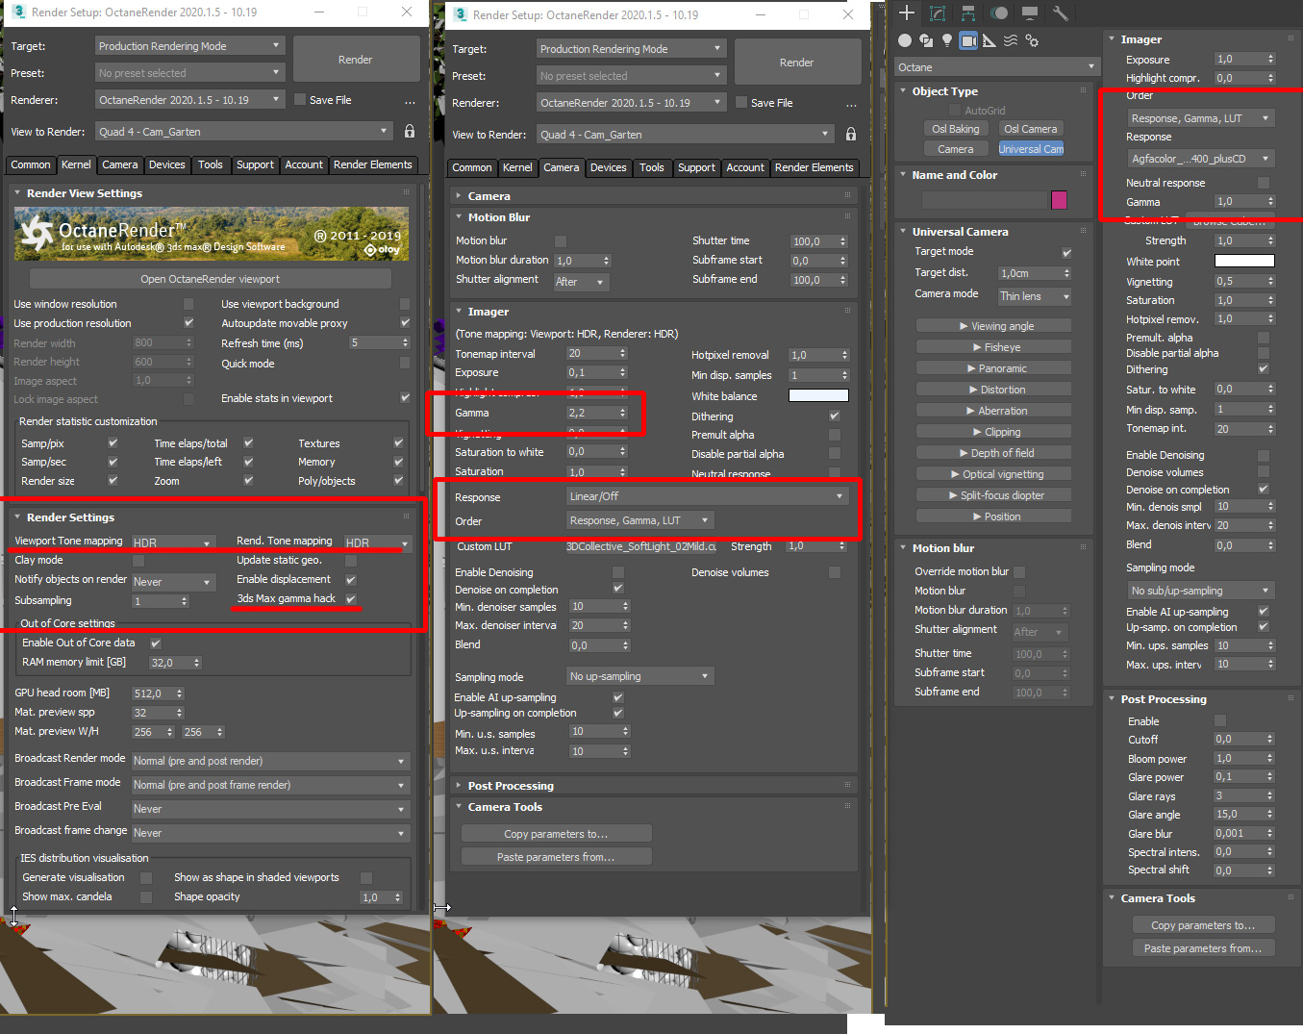Toggle Autoupdate movable proxy checkbox
This screenshot has height=1034, width=1303.
tap(405, 323)
